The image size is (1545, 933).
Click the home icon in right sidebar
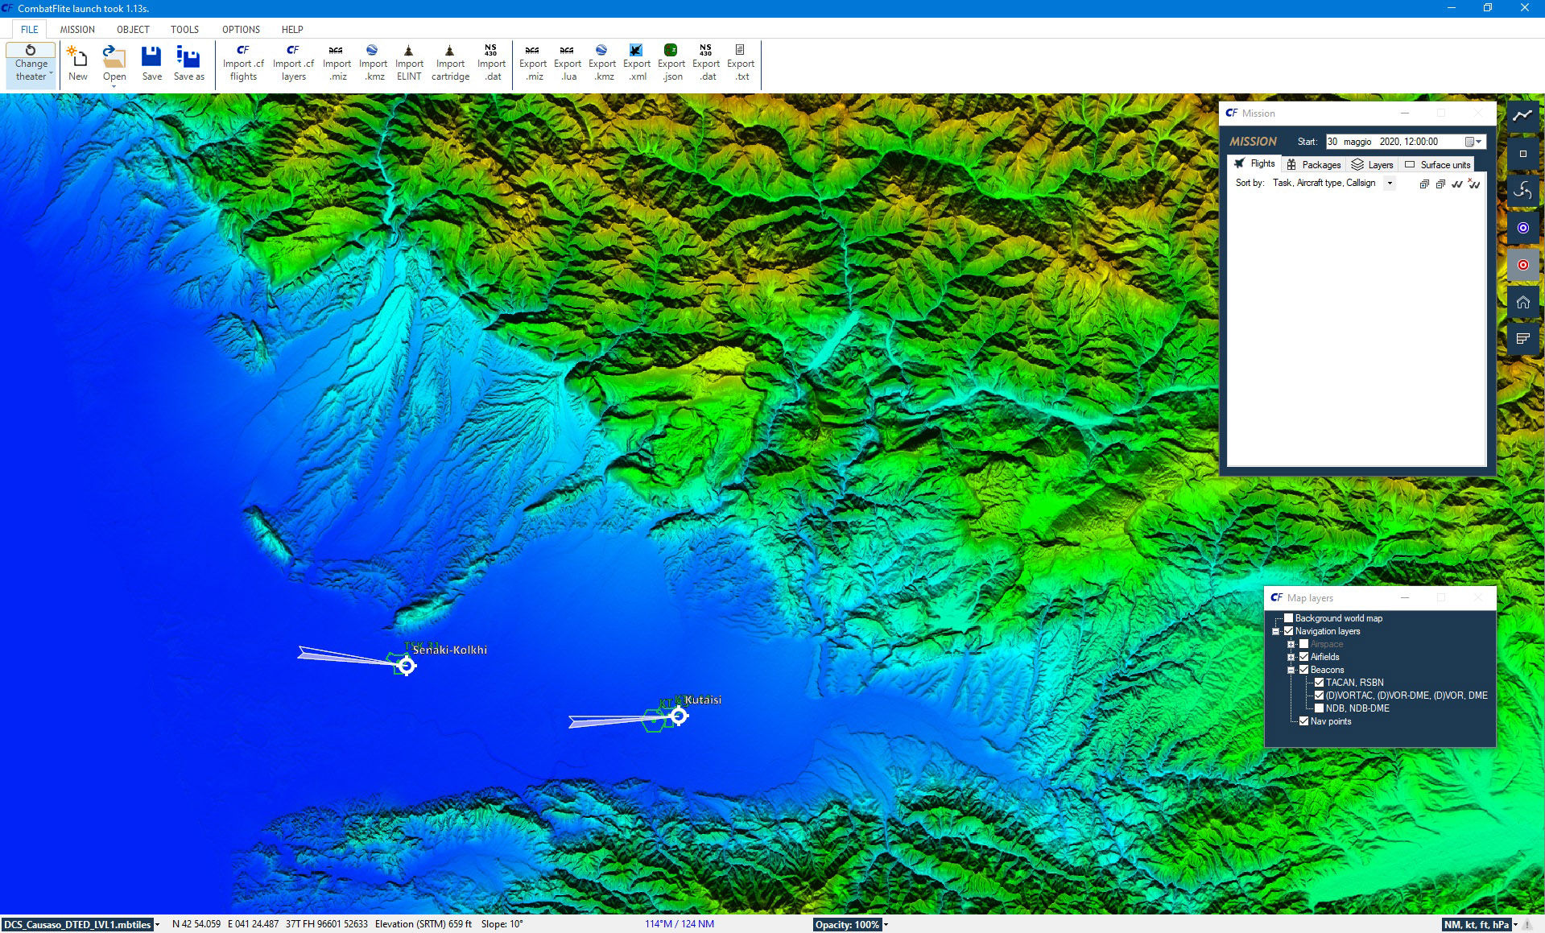[x=1522, y=302]
